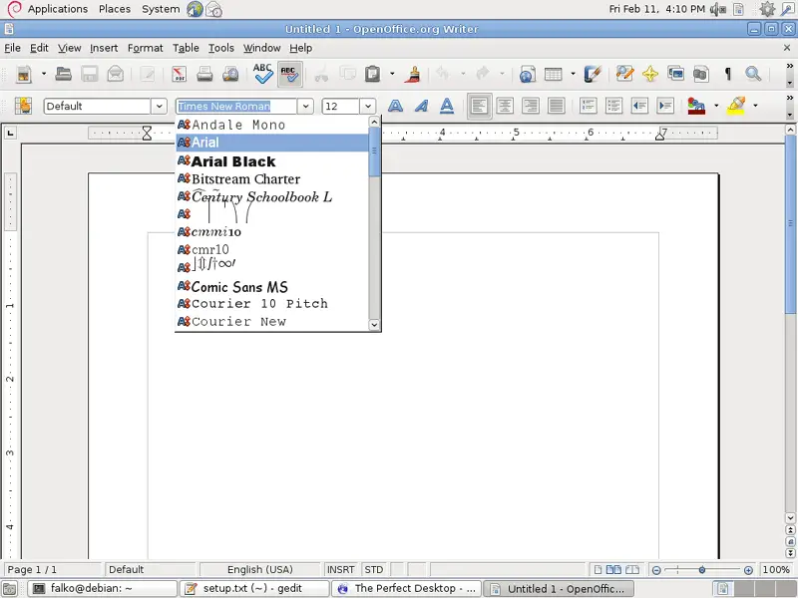Send document as e-mail icon
798x598 pixels.
(x=116, y=74)
